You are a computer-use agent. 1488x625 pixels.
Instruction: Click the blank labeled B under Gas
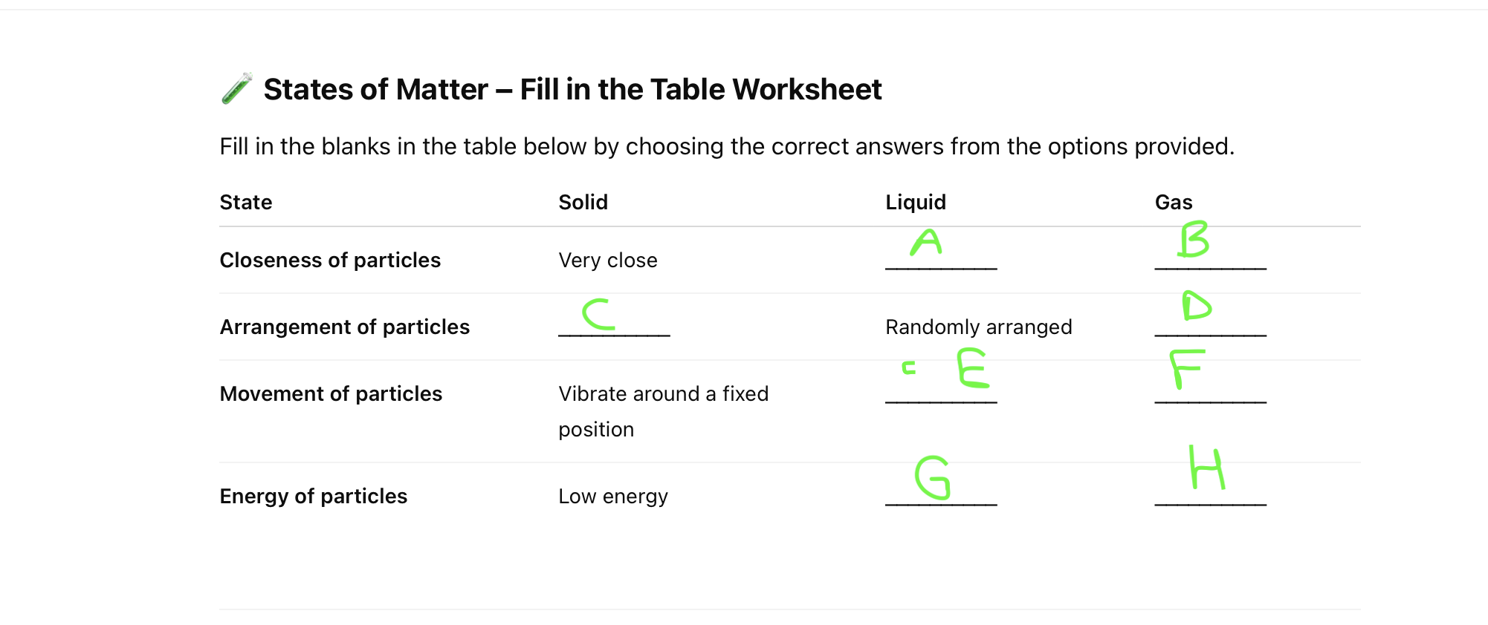point(1209,260)
